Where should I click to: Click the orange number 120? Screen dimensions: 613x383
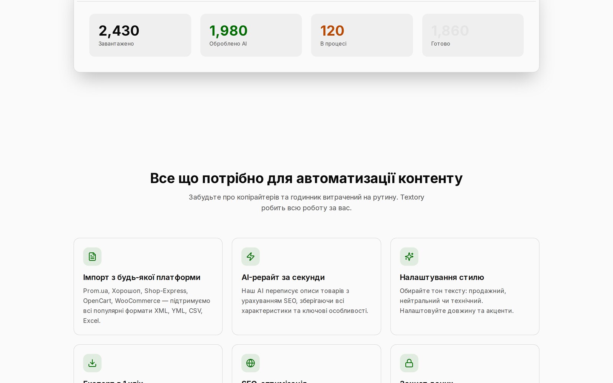coord(332,31)
